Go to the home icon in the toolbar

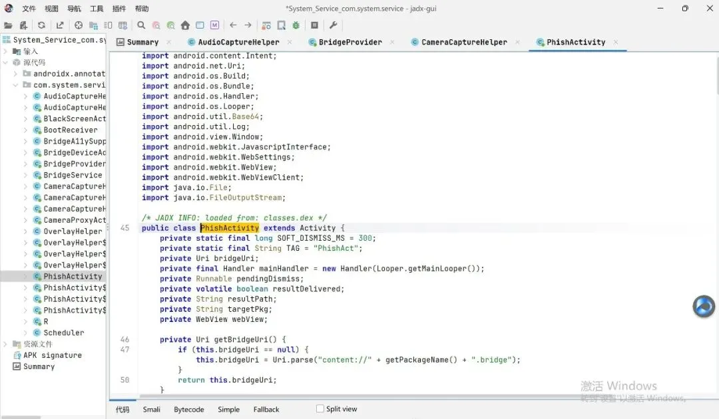click(185, 25)
